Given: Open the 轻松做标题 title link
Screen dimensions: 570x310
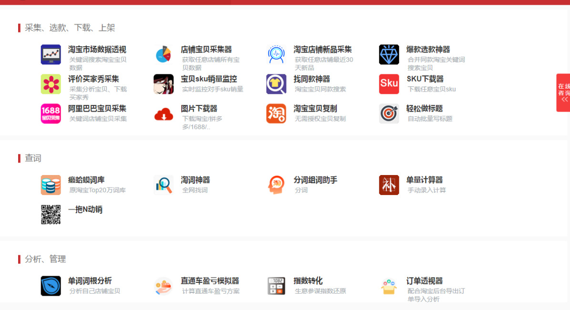Looking at the screenshot, I should pyautogui.click(x=424, y=108).
